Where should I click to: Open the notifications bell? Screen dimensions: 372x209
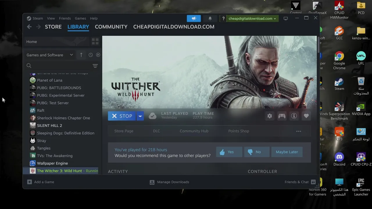(210, 18)
